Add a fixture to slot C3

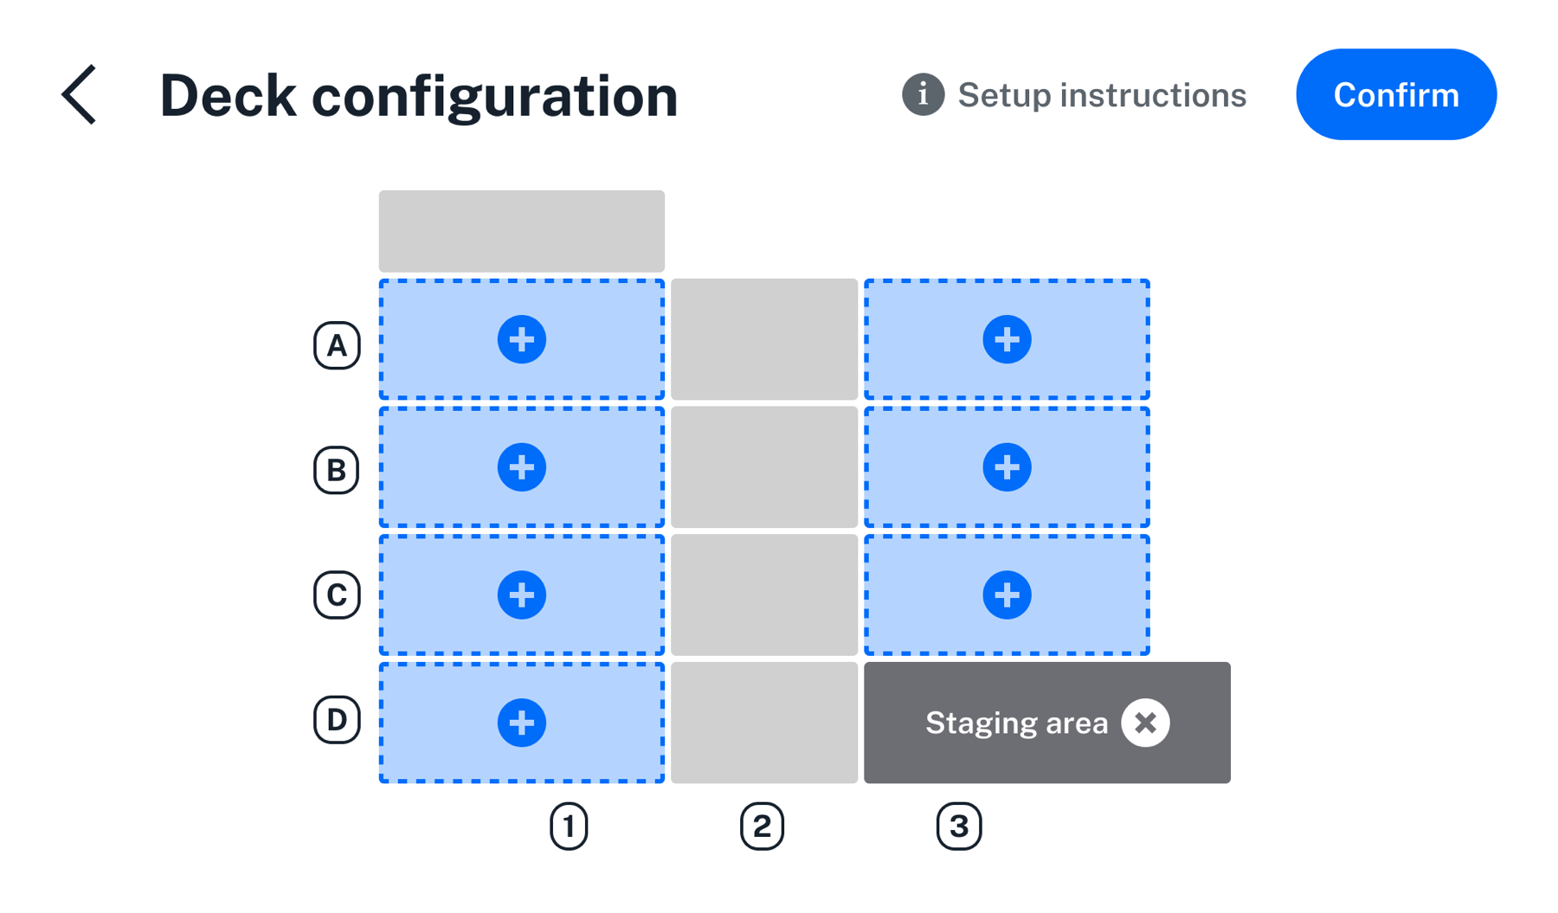[x=1007, y=594]
